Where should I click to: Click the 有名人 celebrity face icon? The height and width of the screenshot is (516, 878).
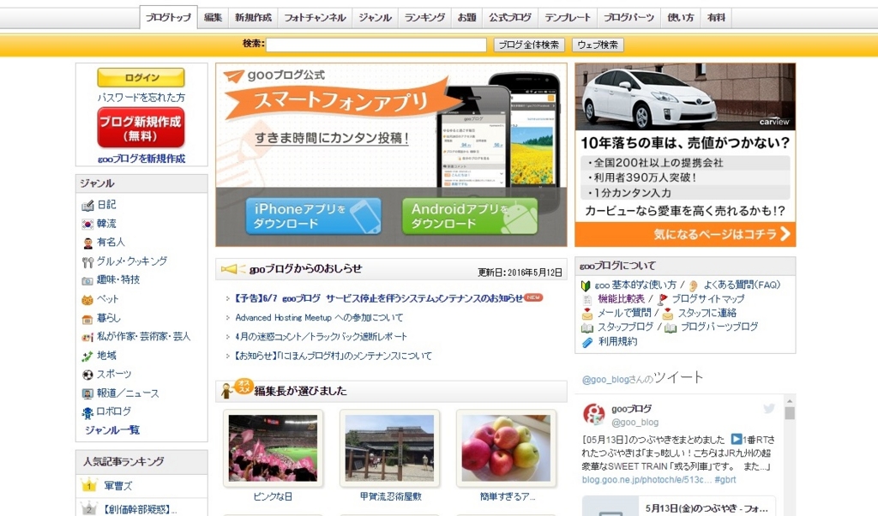point(87,243)
